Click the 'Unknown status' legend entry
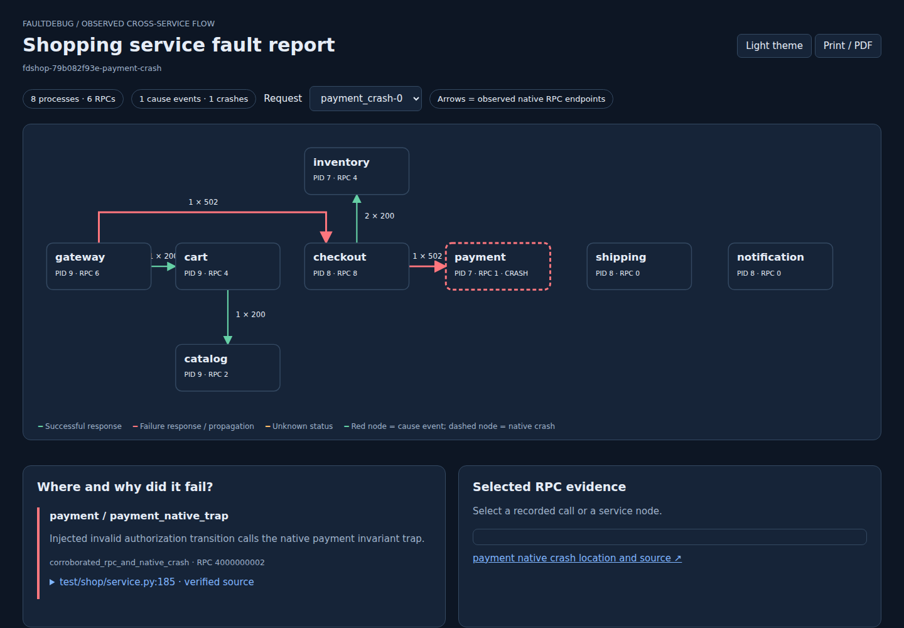904x628 pixels. [299, 426]
